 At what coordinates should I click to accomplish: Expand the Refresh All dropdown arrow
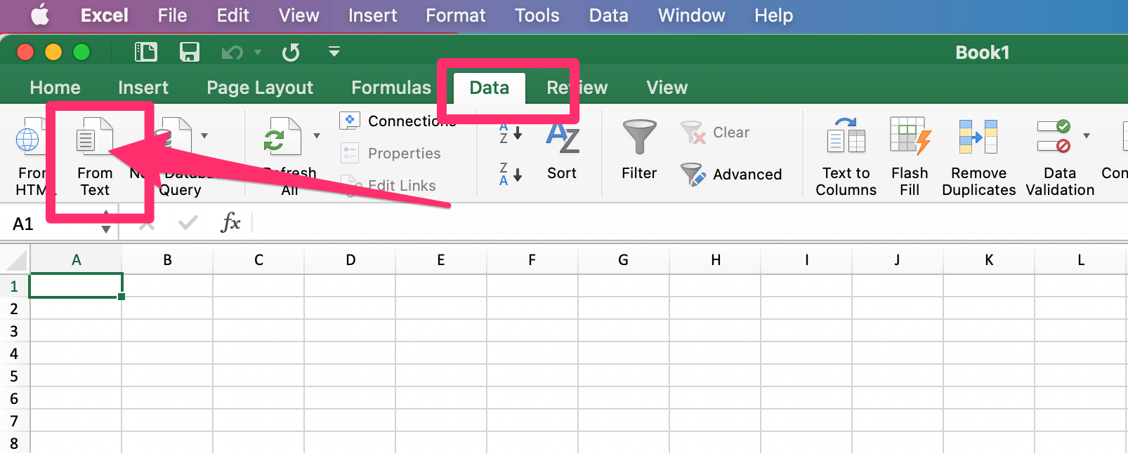(317, 135)
